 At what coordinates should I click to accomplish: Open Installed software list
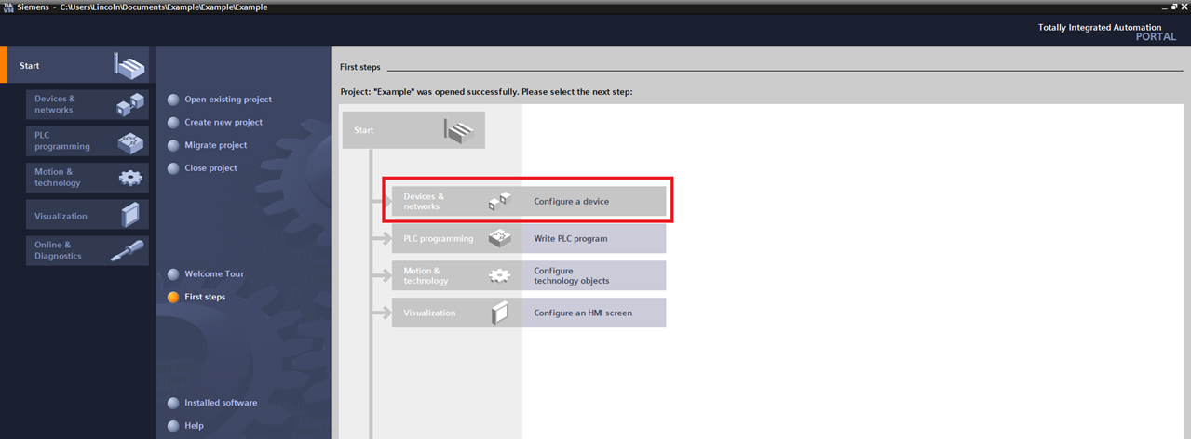pyautogui.click(x=221, y=403)
